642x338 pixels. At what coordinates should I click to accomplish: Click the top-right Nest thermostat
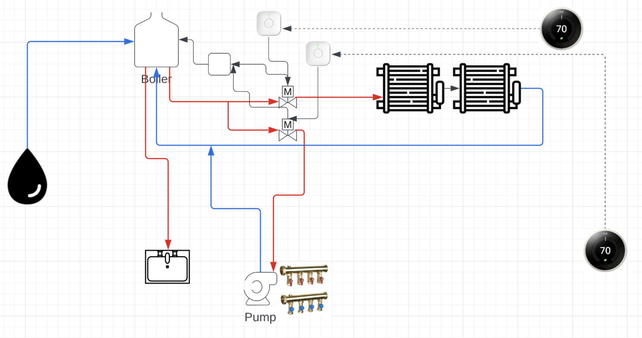pos(561,29)
